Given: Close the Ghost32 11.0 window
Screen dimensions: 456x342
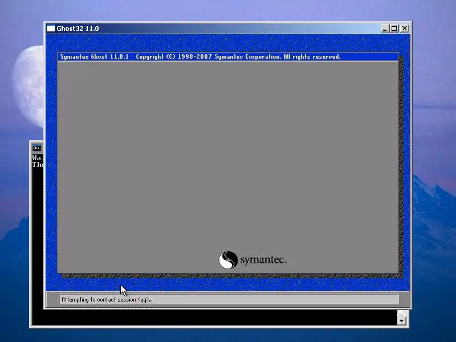Looking at the screenshot, I should pos(405,28).
